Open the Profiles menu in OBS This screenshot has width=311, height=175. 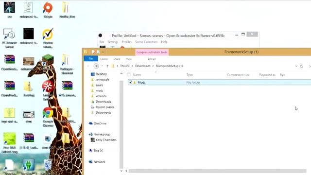[127, 42]
